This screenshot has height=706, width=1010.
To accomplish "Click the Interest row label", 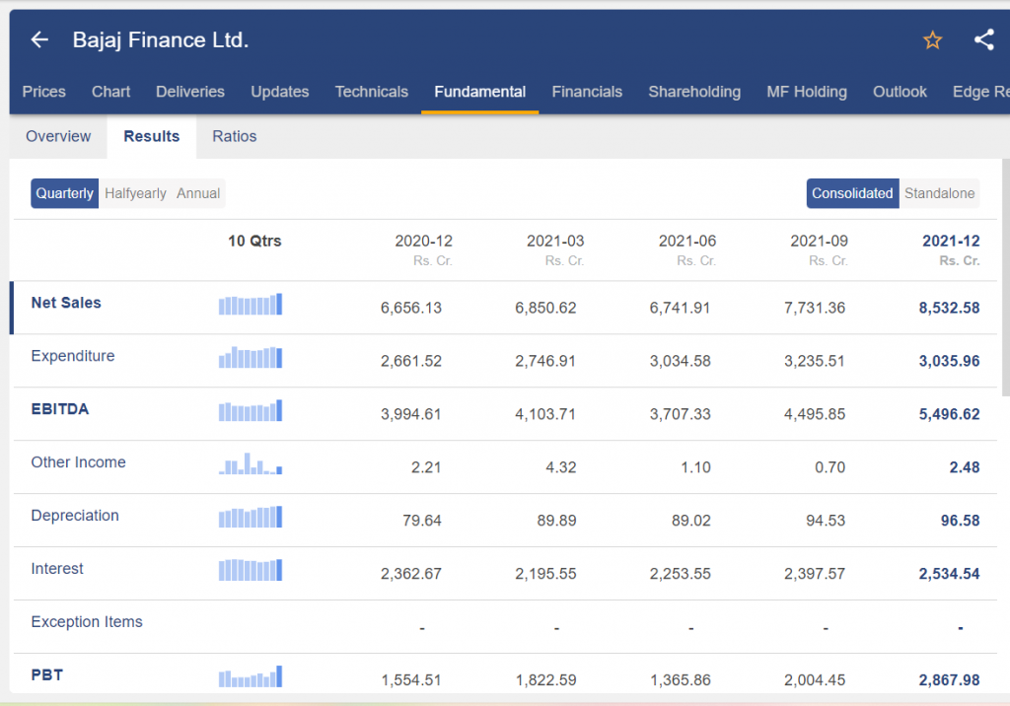I will tap(57, 568).
